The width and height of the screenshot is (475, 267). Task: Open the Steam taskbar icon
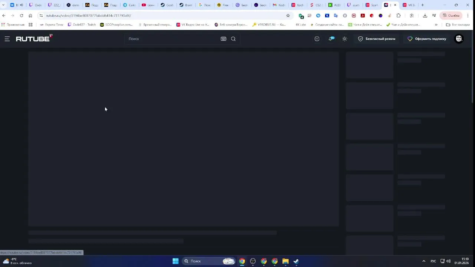[x=296, y=261]
